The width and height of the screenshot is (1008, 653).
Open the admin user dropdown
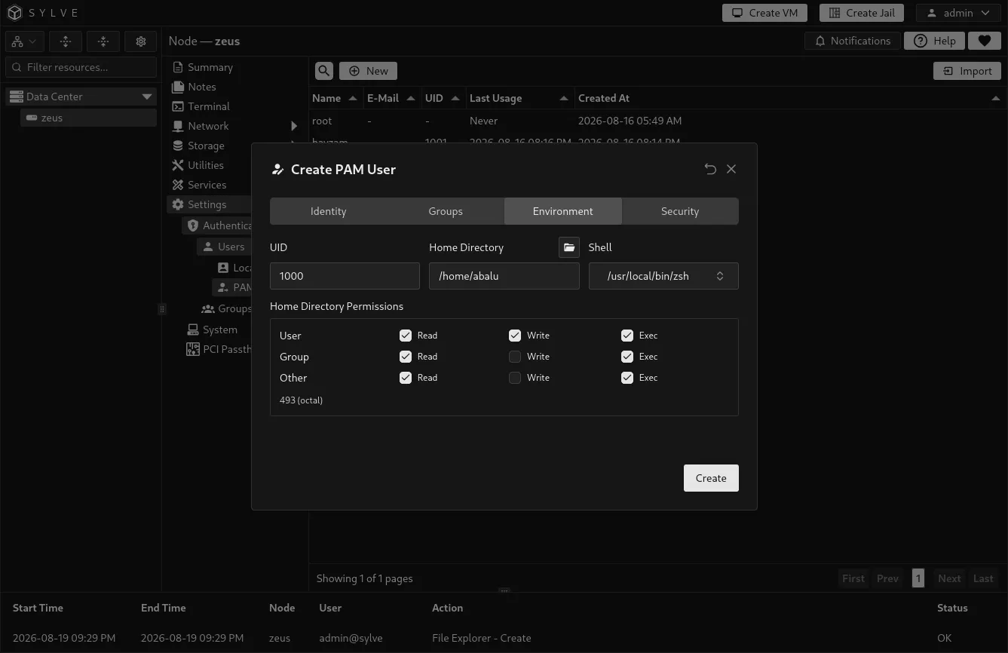pos(958,13)
